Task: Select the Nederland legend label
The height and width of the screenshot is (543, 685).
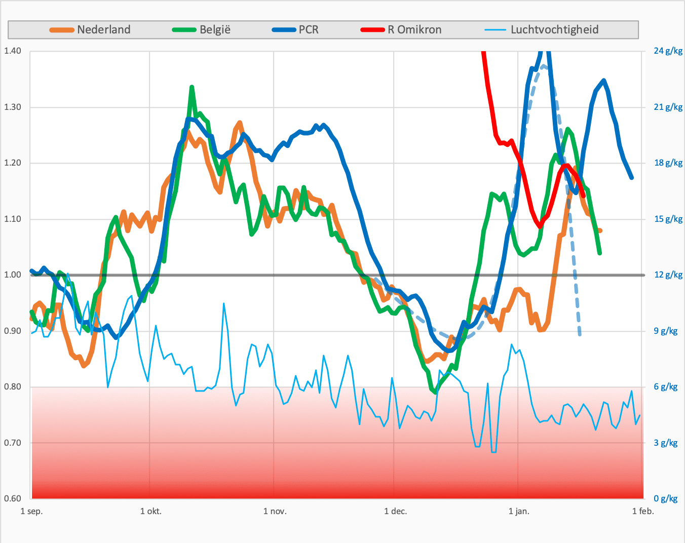Action: (x=104, y=30)
